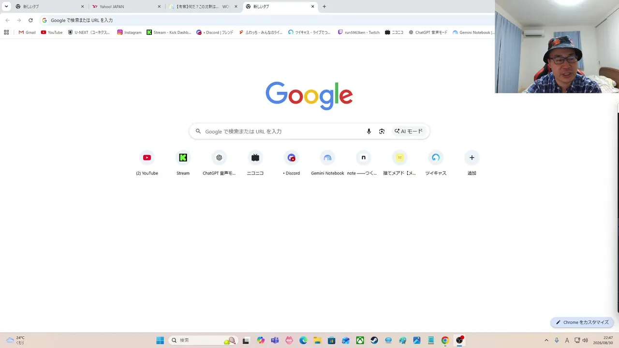Viewport: 619px width, 348px height.
Task: Open the ニコニコ shortcut tile
Action: [x=255, y=163]
